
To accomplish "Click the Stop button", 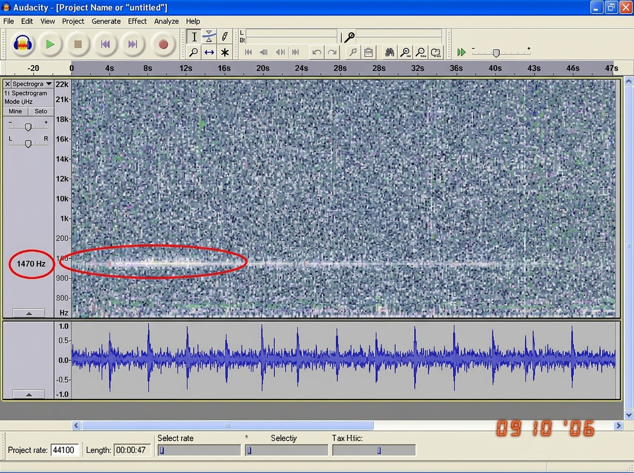I will coord(78,44).
